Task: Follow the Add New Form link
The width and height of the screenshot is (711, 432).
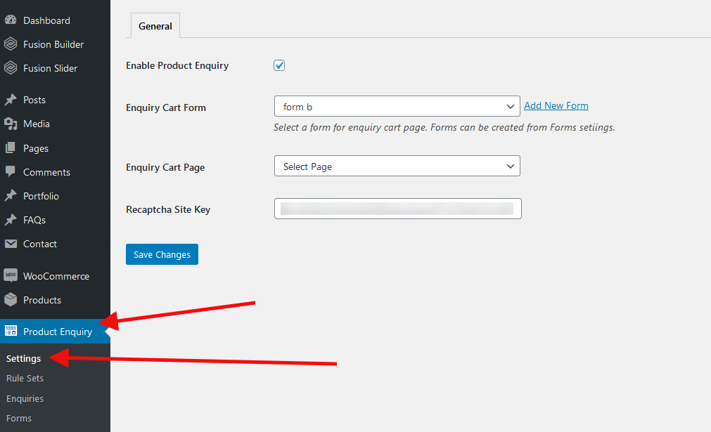Action: (x=556, y=105)
